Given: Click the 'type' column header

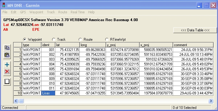Looking at the screenshot, I should (32, 45).
